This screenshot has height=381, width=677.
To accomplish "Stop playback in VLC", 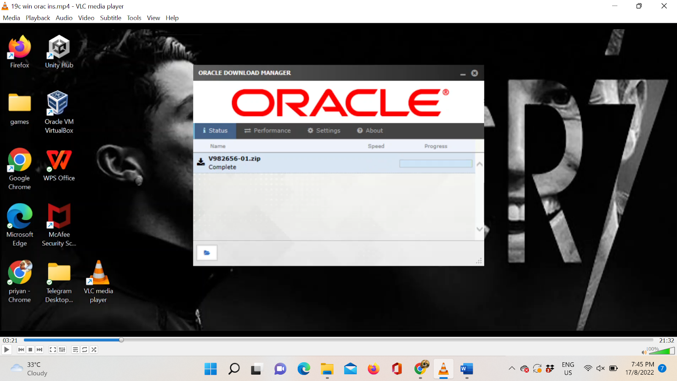I will point(30,350).
